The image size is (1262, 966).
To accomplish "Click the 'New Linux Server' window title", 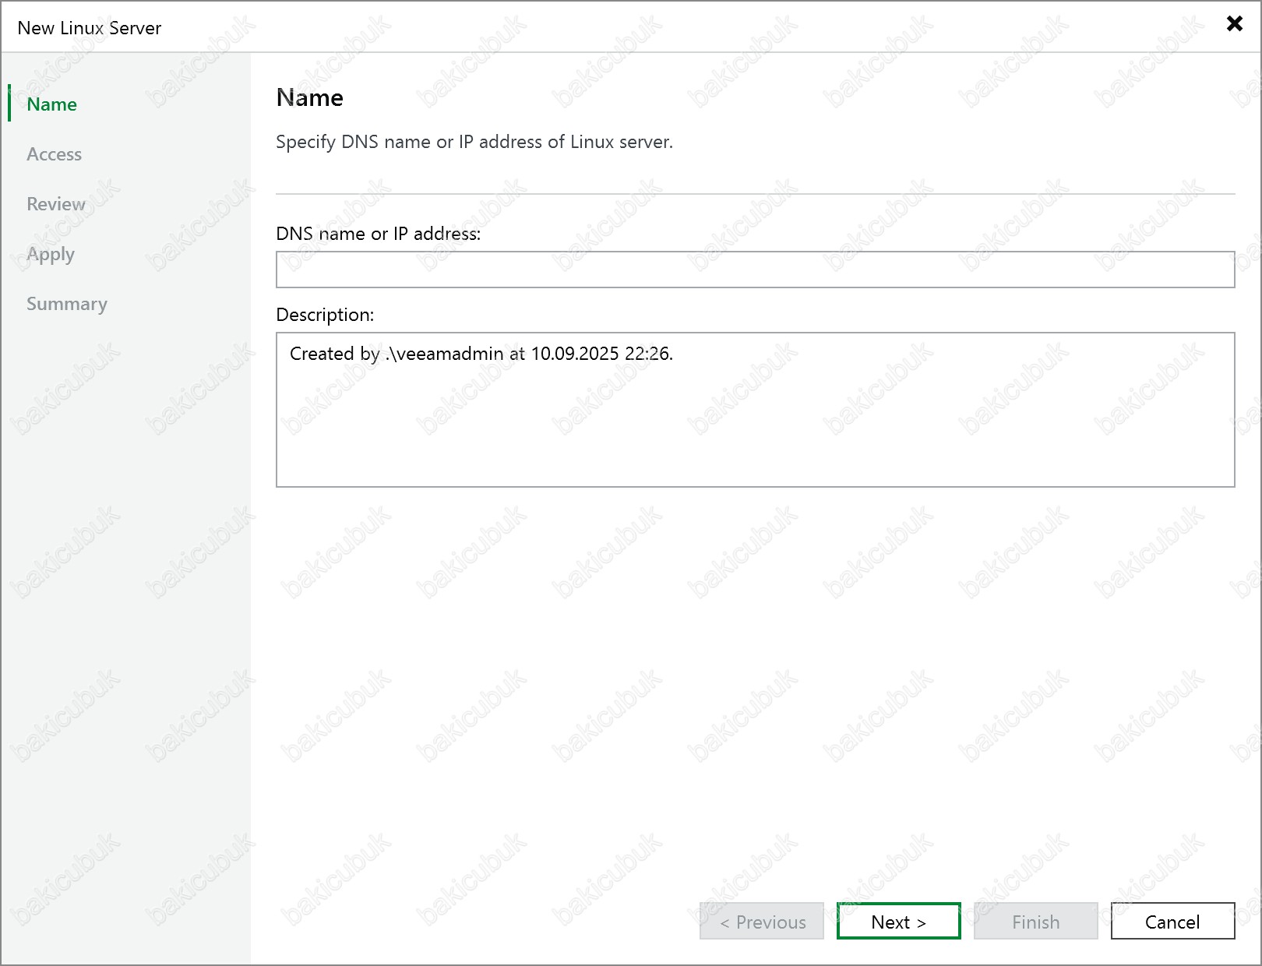I will pos(90,28).
